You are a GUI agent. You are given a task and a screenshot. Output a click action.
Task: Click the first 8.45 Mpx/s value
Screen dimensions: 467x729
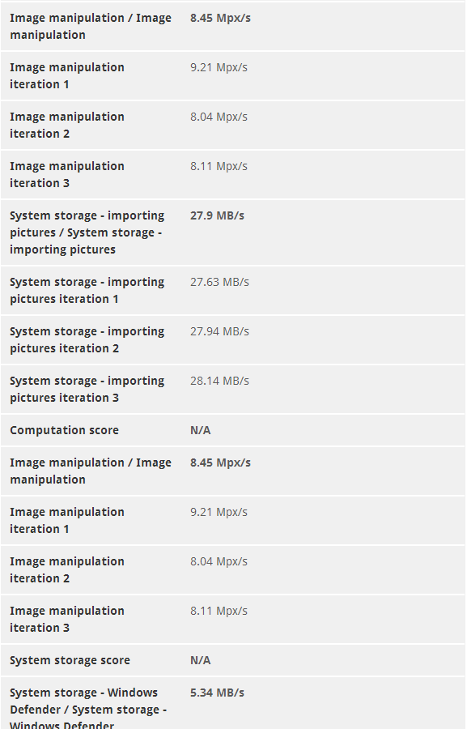220,18
